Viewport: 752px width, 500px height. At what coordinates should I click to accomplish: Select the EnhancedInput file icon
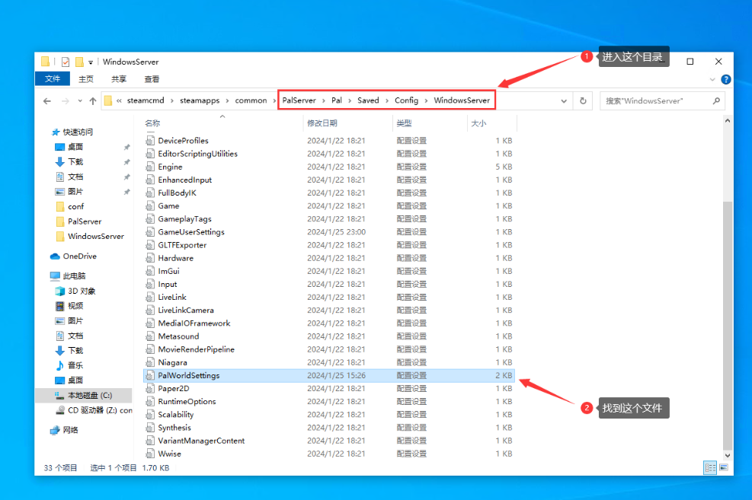tap(150, 180)
